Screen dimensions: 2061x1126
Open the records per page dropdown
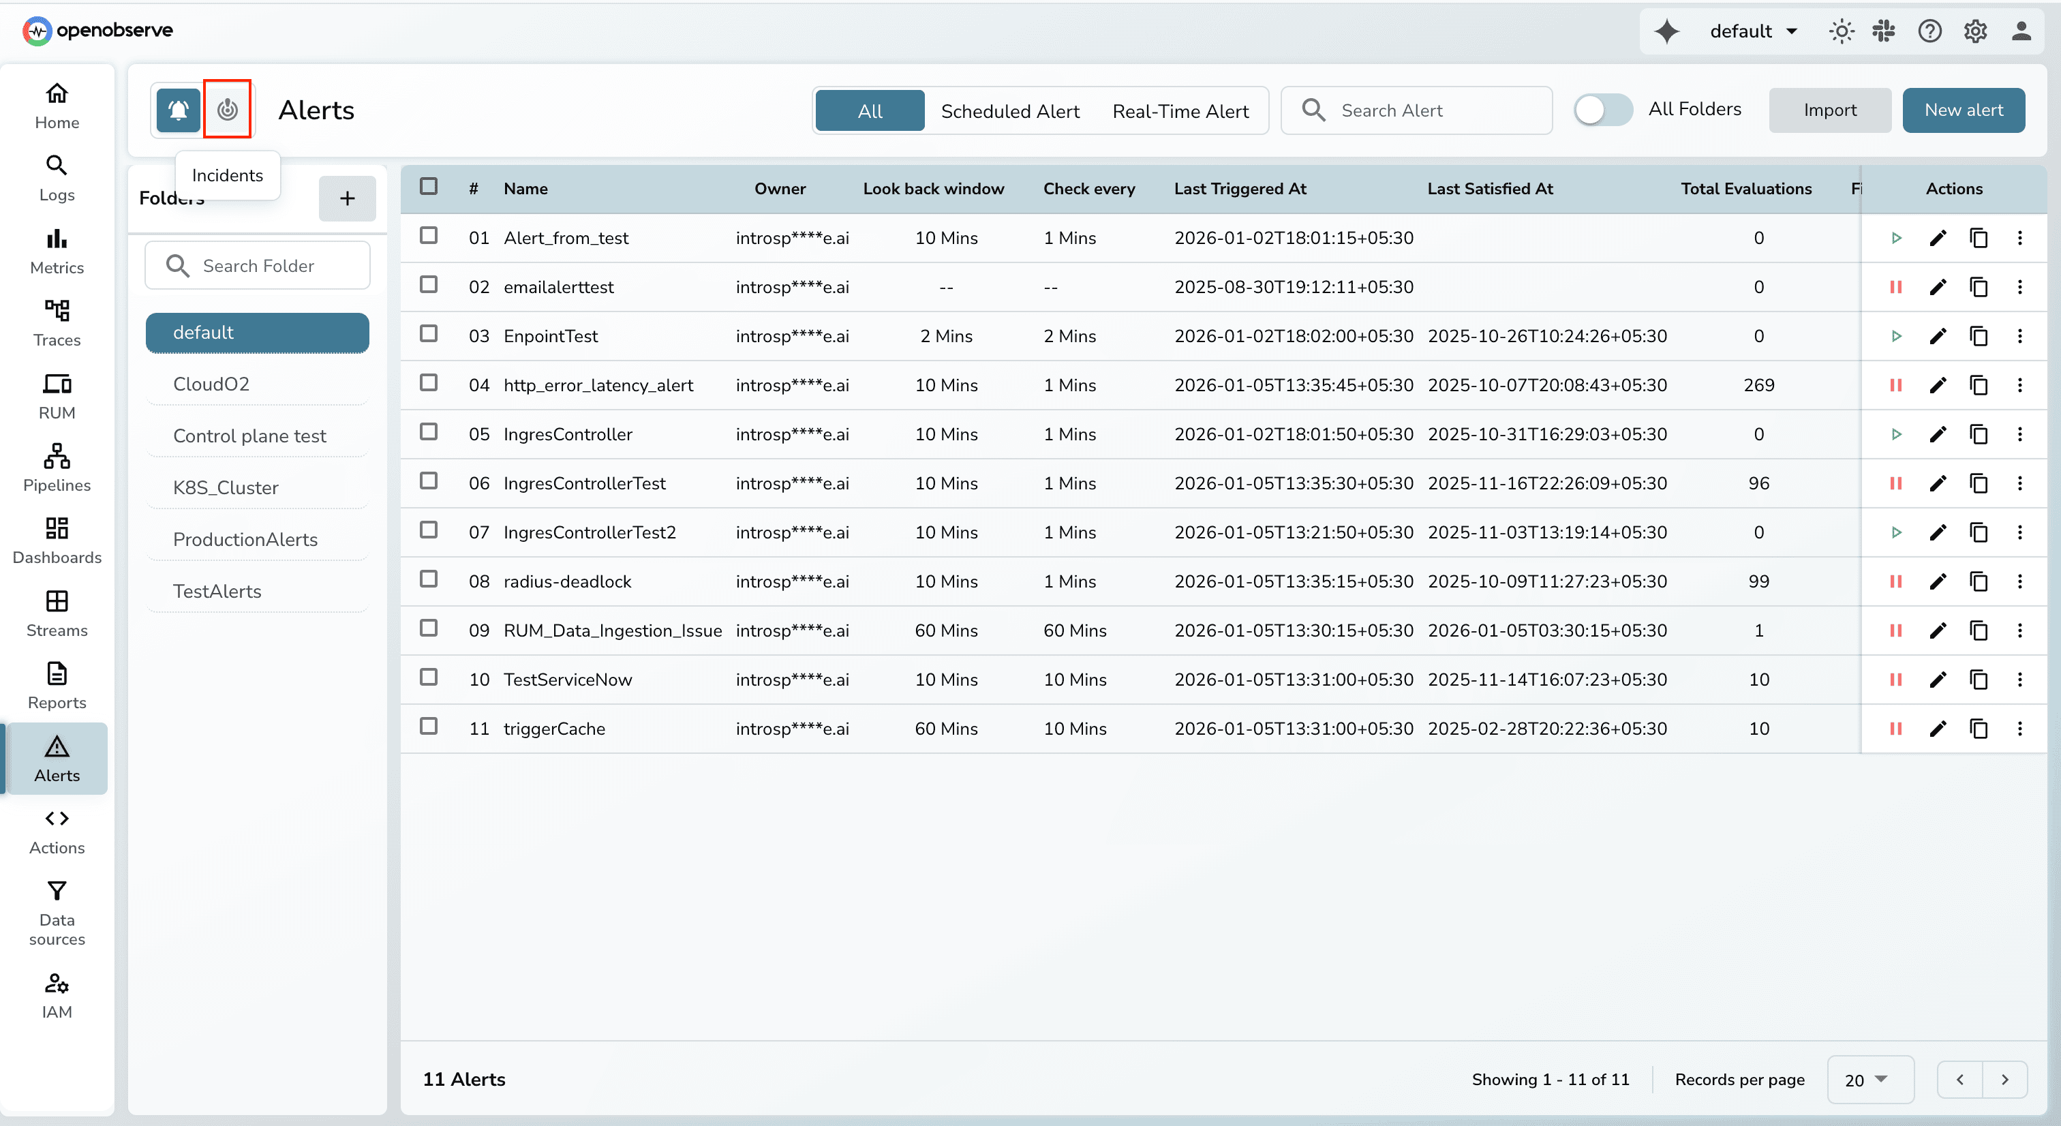click(1869, 1079)
